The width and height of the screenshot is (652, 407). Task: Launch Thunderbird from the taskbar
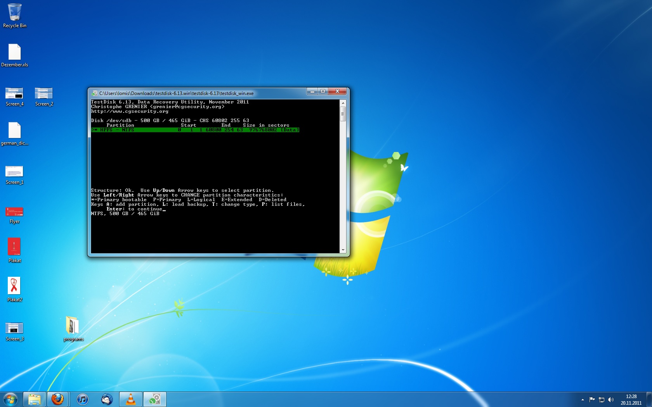tap(107, 399)
